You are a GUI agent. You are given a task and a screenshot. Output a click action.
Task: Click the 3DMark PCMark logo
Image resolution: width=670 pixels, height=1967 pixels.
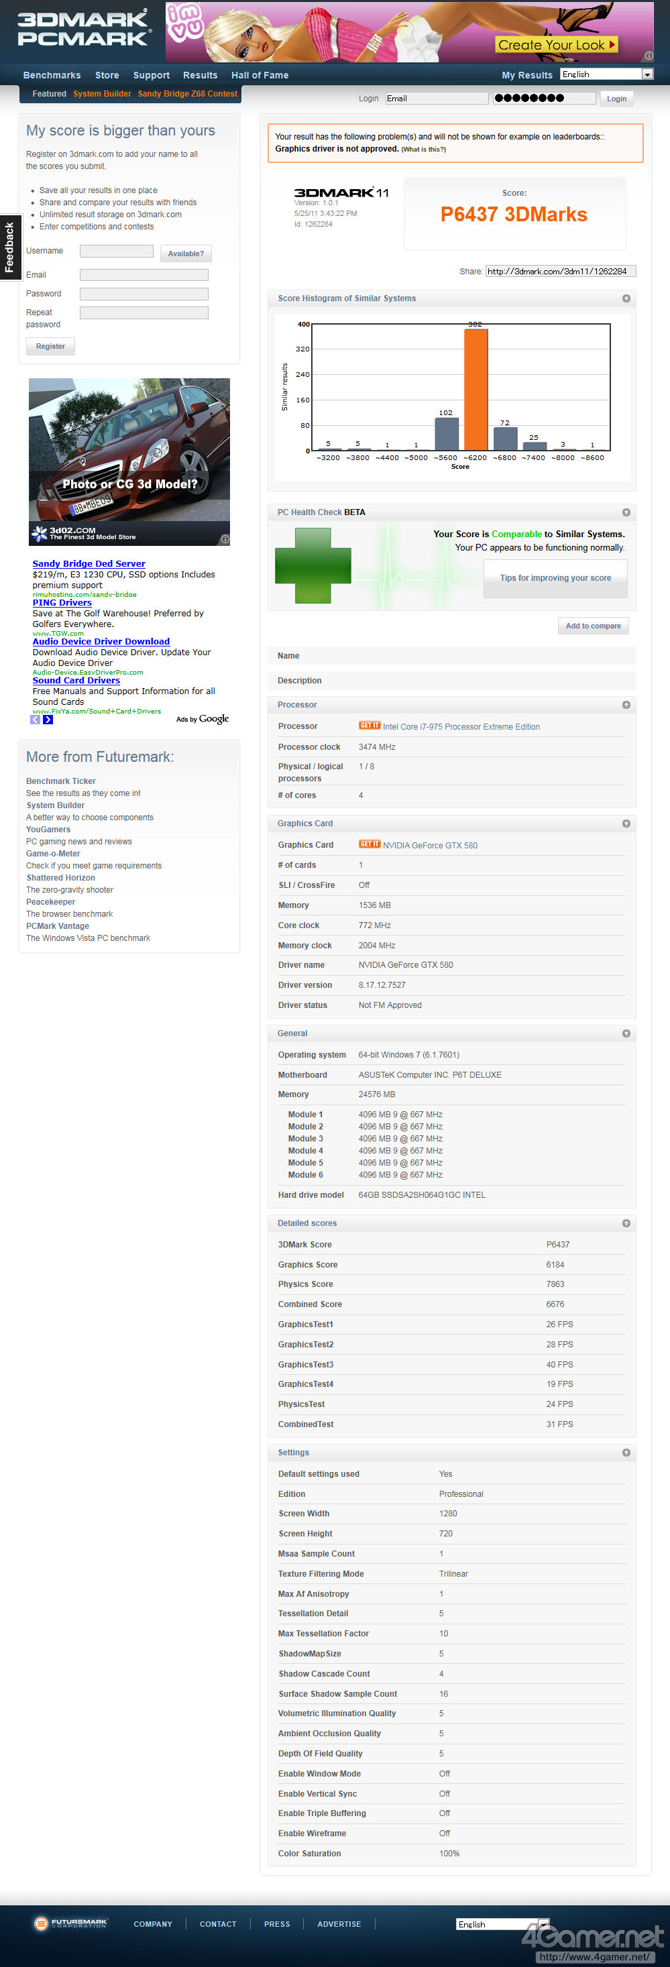pyautogui.click(x=84, y=29)
